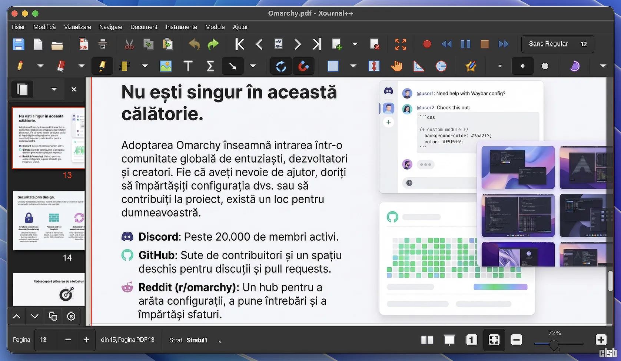Toggle grid snapping magnet button
This screenshot has width=621, height=361.
(x=303, y=66)
